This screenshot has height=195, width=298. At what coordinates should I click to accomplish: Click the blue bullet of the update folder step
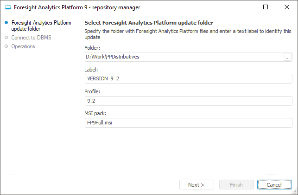click(6, 22)
